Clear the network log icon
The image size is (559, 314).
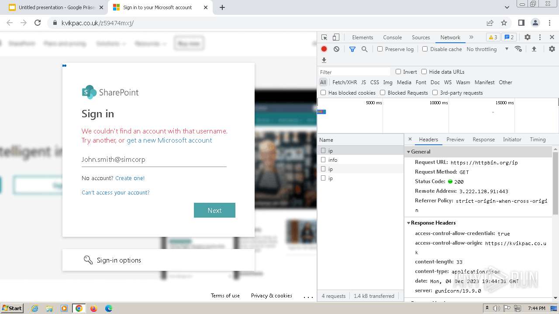tap(336, 49)
